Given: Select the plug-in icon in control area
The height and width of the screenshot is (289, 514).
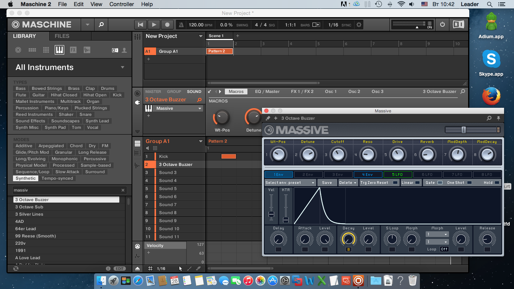Looking at the screenshot, I should pos(137,102).
